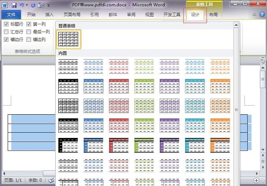Uncheck the 镶边行 checkbox
The image size is (267, 186).
tap(6, 40)
